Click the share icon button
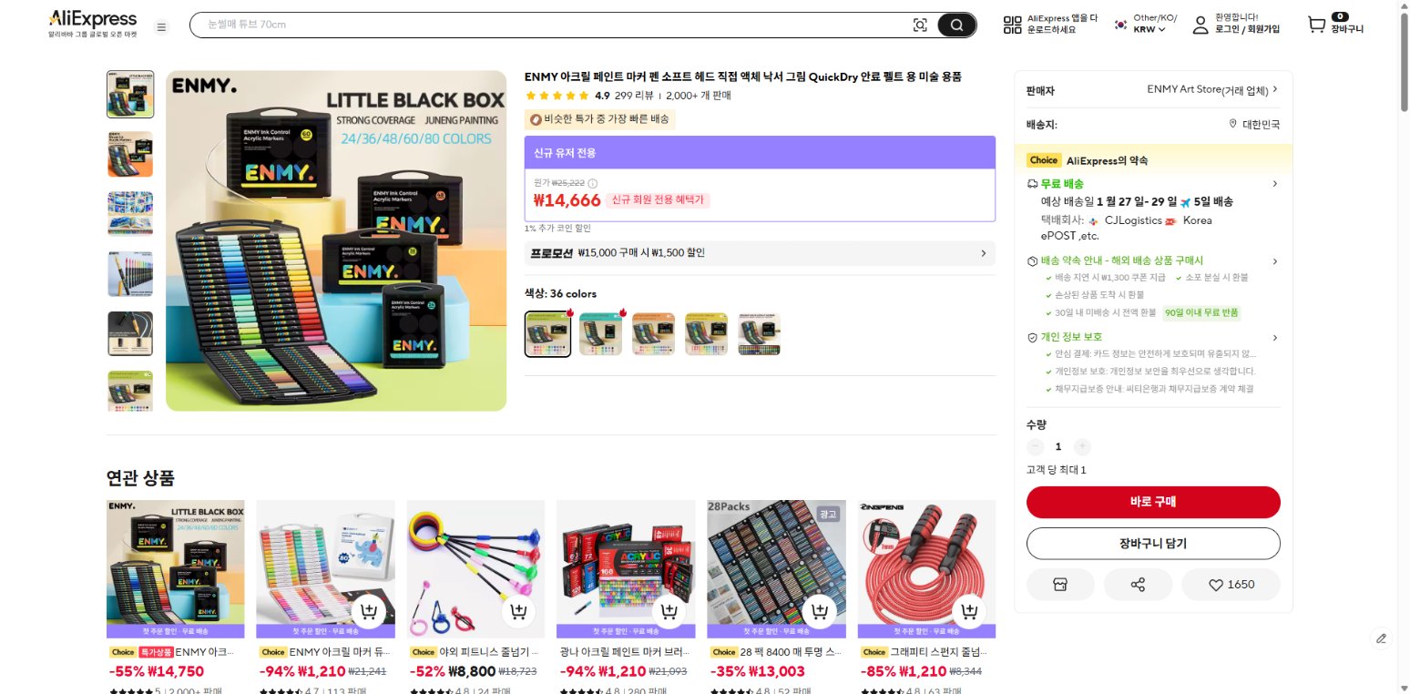The width and height of the screenshot is (1410, 694). point(1137,585)
